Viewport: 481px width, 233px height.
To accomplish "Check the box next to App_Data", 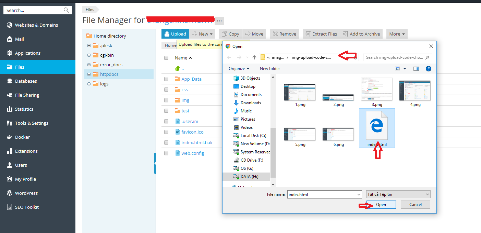I will [166, 79].
